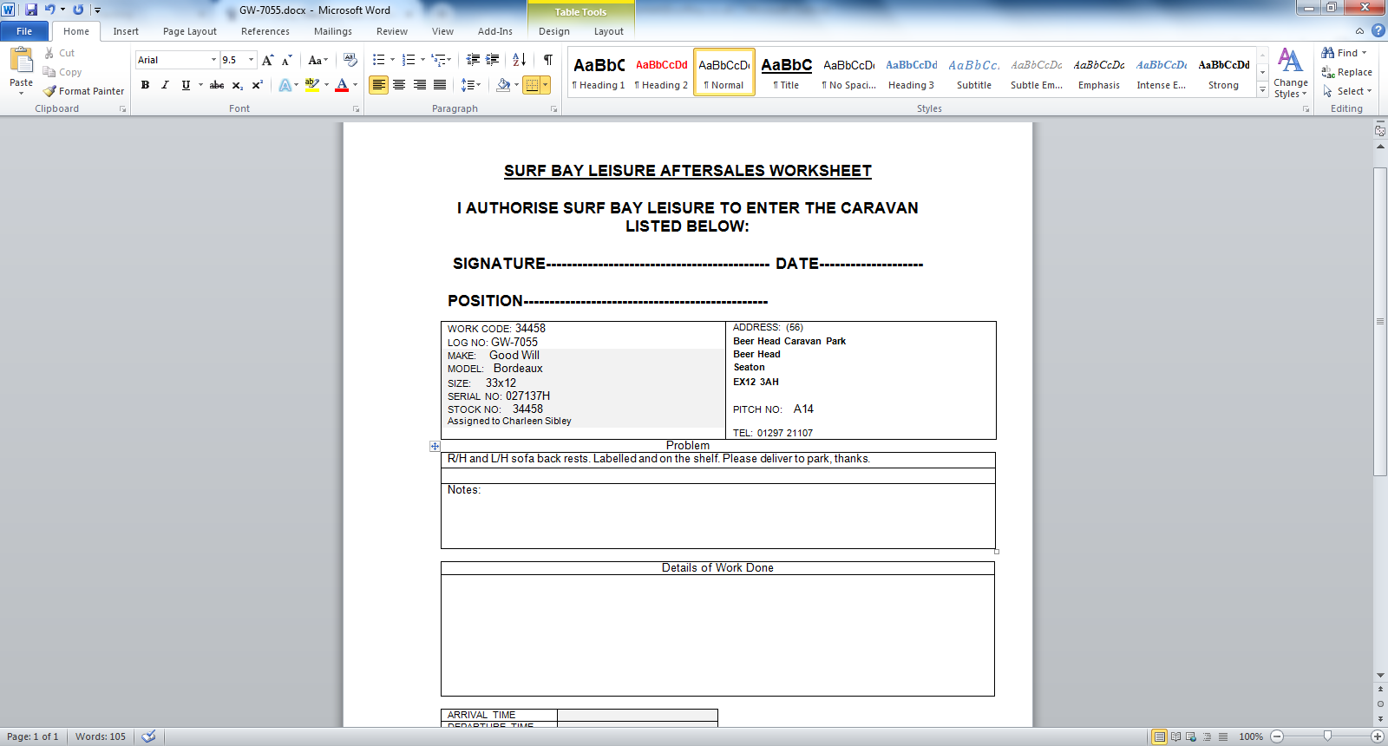The width and height of the screenshot is (1388, 746).
Task: Click the Copy button in Clipboard group
Action: (x=62, y=72)
